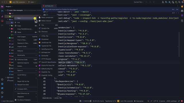The image size is (184, 103).
Task: Create a JavaScript File
Action: 48,43
